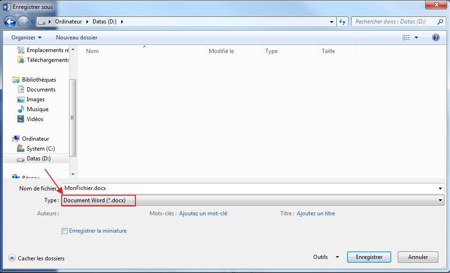Click the Nom de fichier text field
This screenshot has height=273, width=450.
pos(253,188)
